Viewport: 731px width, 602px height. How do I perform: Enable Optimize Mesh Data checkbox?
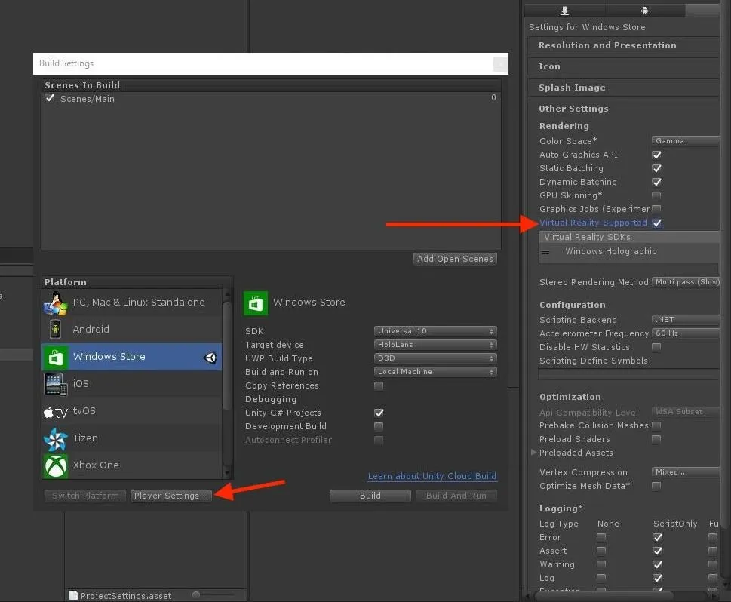(x=656, y=486)
